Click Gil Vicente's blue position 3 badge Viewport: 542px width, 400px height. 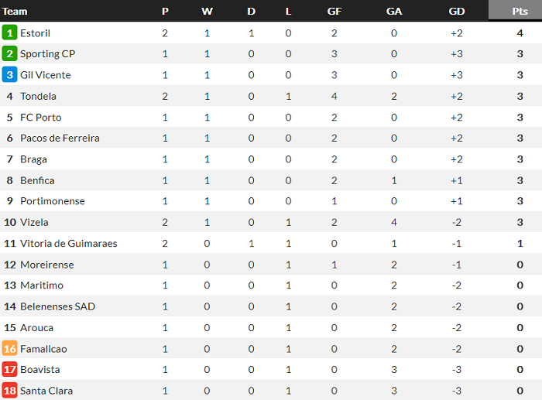pos(10,75)
